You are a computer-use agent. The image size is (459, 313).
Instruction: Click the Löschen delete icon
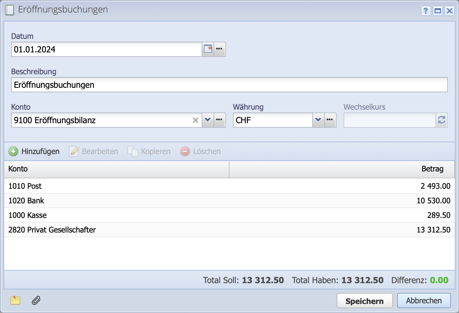tap(184, 151)
